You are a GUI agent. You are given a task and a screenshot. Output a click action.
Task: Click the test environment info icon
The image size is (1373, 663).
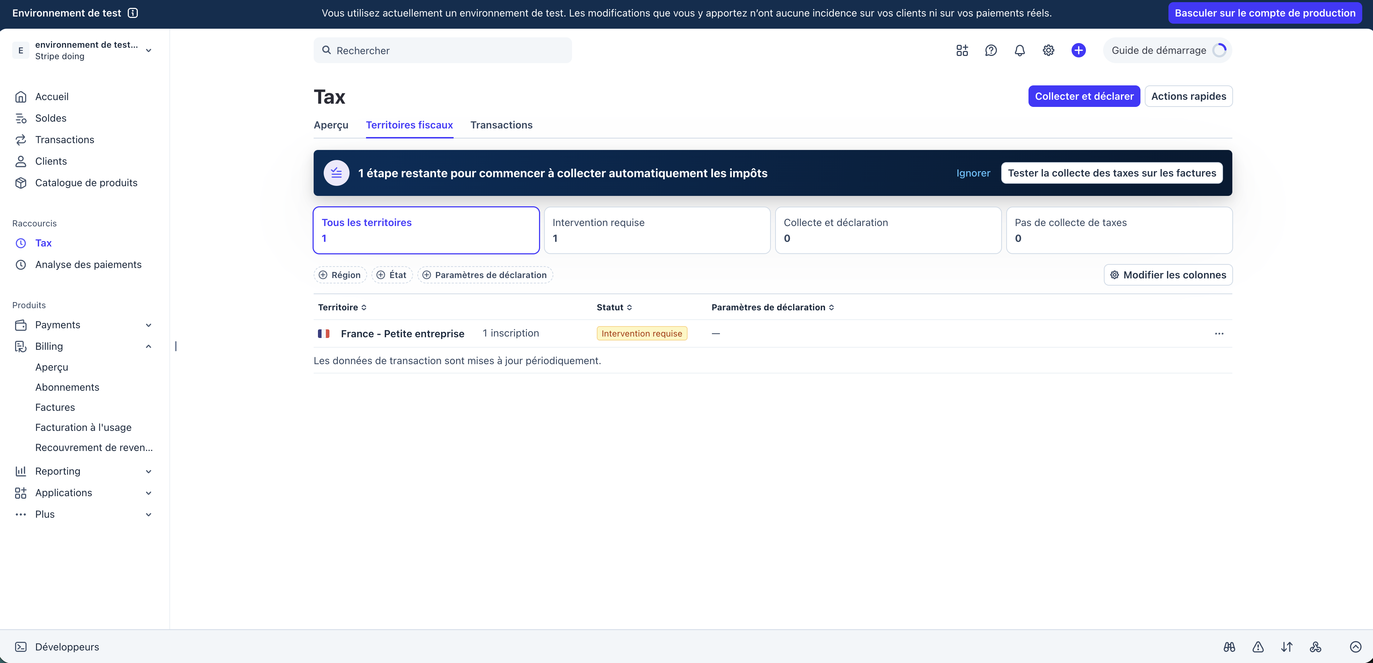click(x=133, y=13)
